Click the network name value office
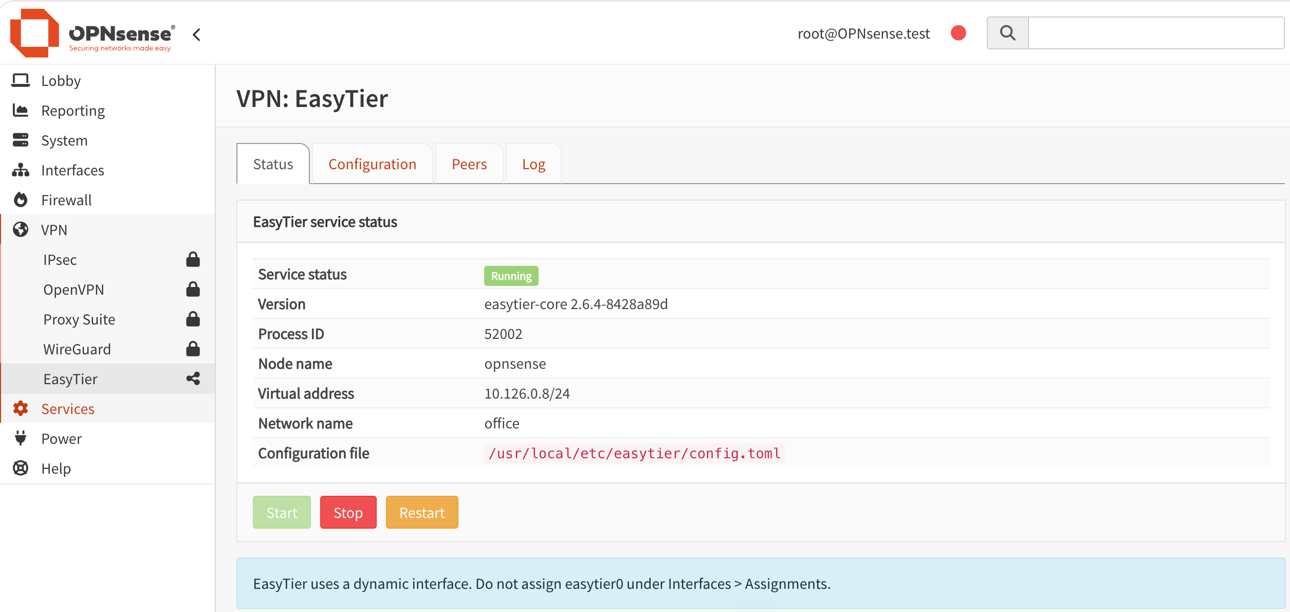The width and height of the screenshot is (1290, 612). [x=502, y=423]
